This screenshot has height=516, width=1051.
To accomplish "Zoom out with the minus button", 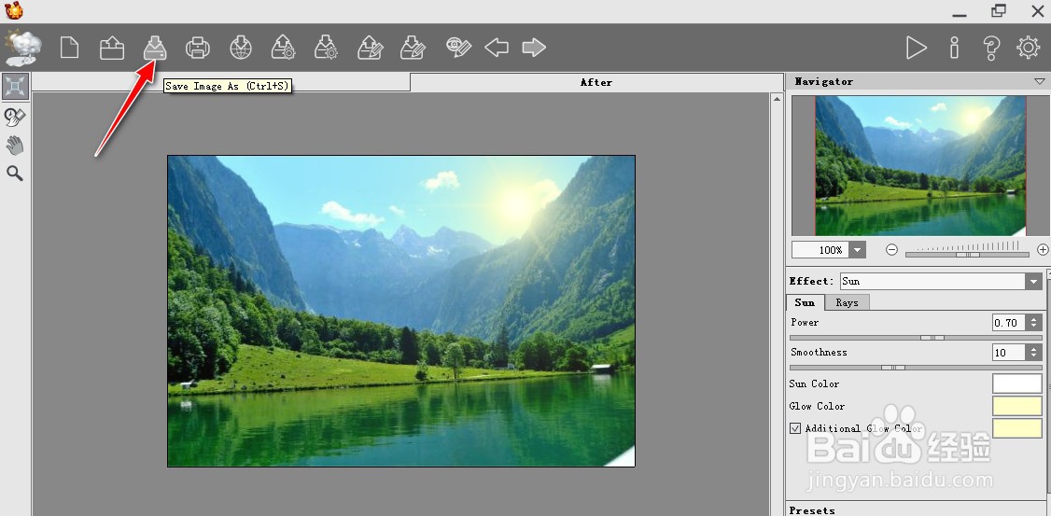I will point(891,250).
